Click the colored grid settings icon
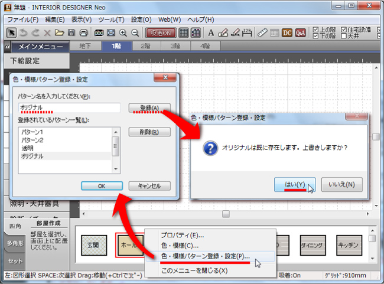384x284 pixels. (x=196, y=32)
